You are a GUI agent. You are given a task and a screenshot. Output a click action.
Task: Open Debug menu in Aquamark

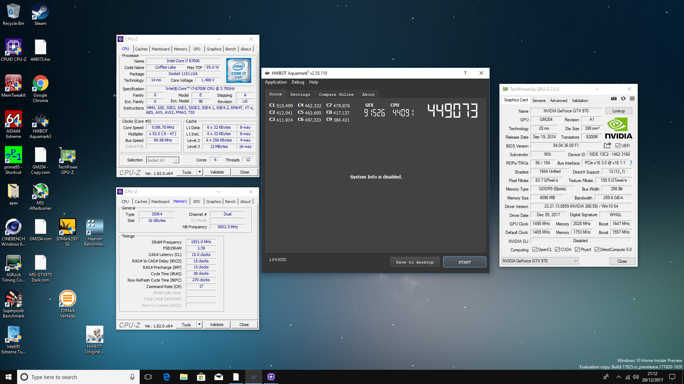point(298,82)
